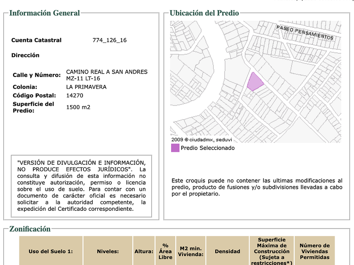Click the VERSIÓN DE DIVULGACIÓN disclaimer box
Viewport: 354px width, 265px height.
(81, 186)
